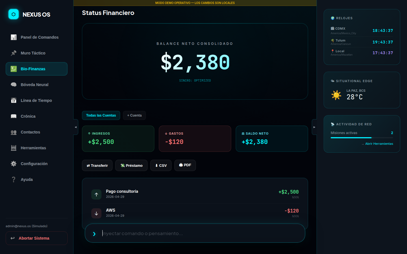The image size is (407, 254).
Task: Select the Todas las Cuentas filter
Action: (101, 115)
